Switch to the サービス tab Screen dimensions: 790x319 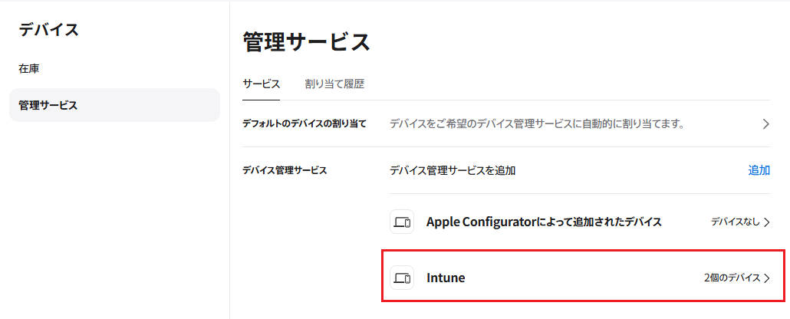tap(261, 84)
